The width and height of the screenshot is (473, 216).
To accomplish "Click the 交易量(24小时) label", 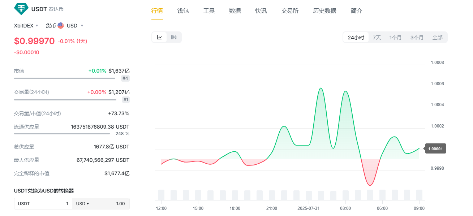I will click(31, 92).
